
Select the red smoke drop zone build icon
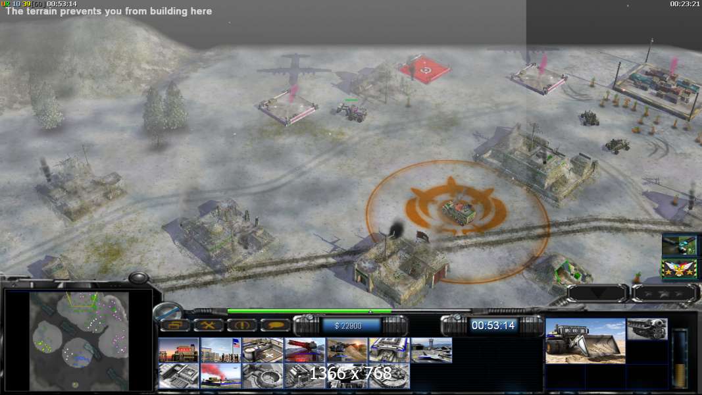[x=220, y=376]
